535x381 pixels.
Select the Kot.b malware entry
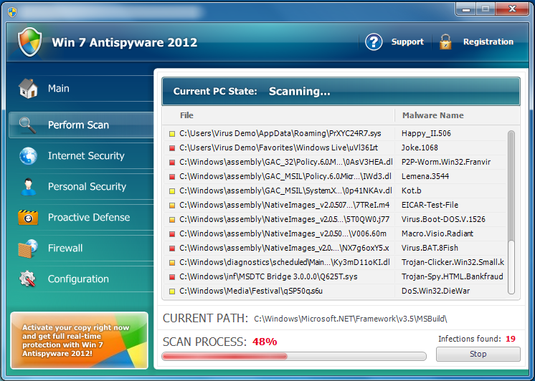pyautogui.click(x=411, y=190)
